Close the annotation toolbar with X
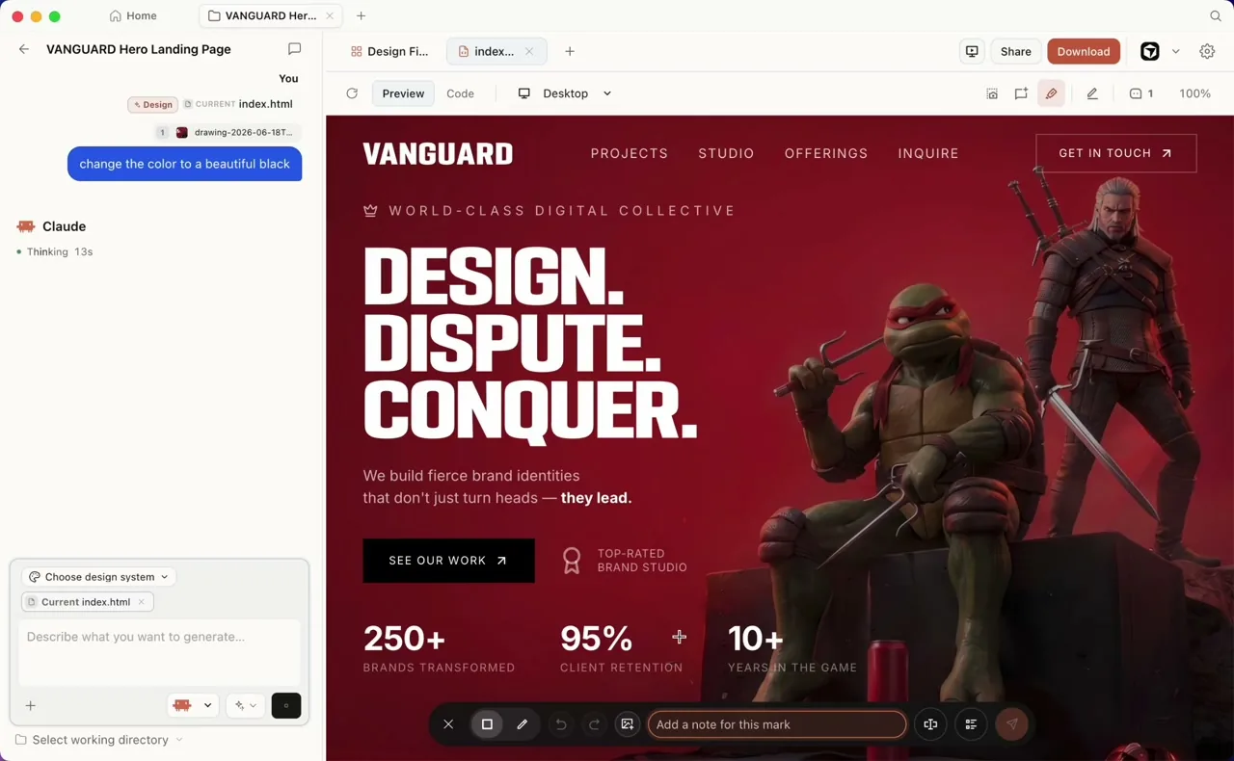The width and height of the screenshot is (1234, 761). coord(448,724)
